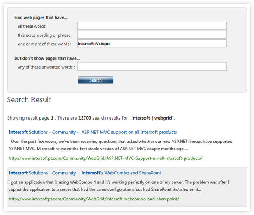Click "Intersoft Solutions - Community" in first result
This screenshot has width=254, height=215.
[x=42, y=132]
